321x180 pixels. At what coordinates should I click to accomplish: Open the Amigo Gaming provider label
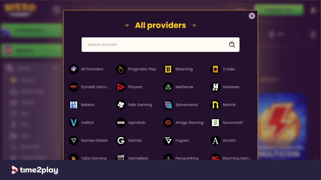click(x=189, y=123)
